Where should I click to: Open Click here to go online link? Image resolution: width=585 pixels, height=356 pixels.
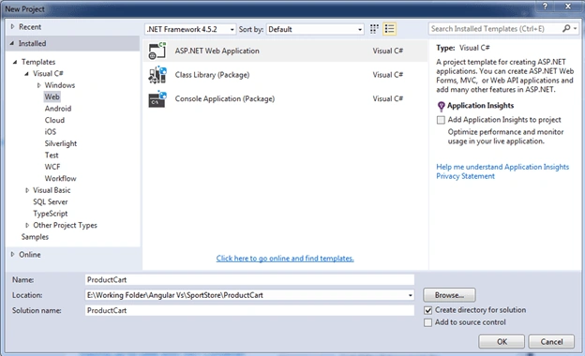click(285, 259)
